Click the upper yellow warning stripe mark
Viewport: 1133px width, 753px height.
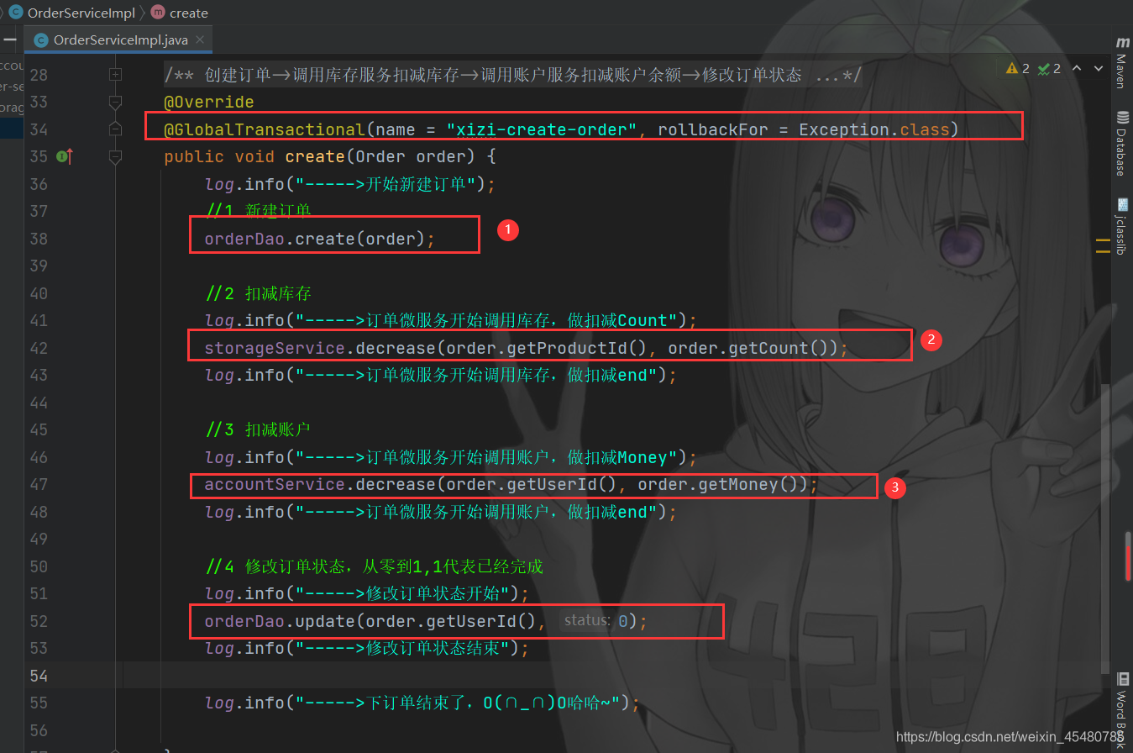[x=1103, y=241]
